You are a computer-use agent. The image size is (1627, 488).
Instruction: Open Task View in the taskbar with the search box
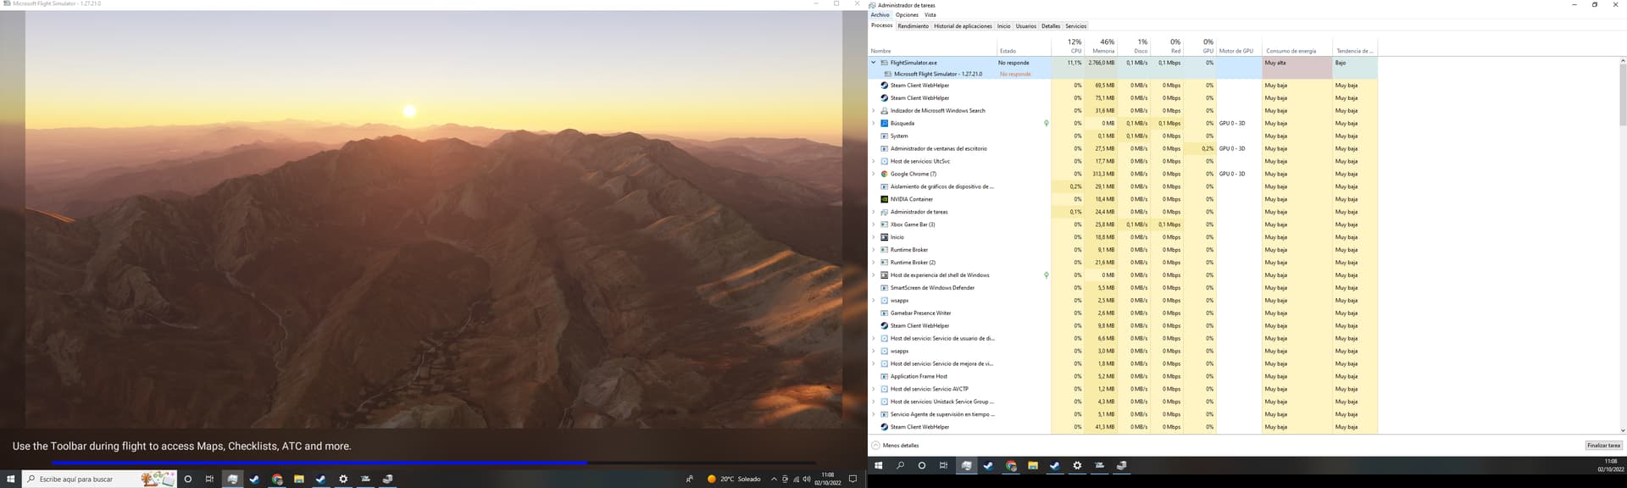tap(209, 479)
